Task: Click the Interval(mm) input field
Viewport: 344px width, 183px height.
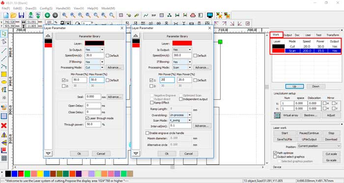Action: tap(180, 126)
